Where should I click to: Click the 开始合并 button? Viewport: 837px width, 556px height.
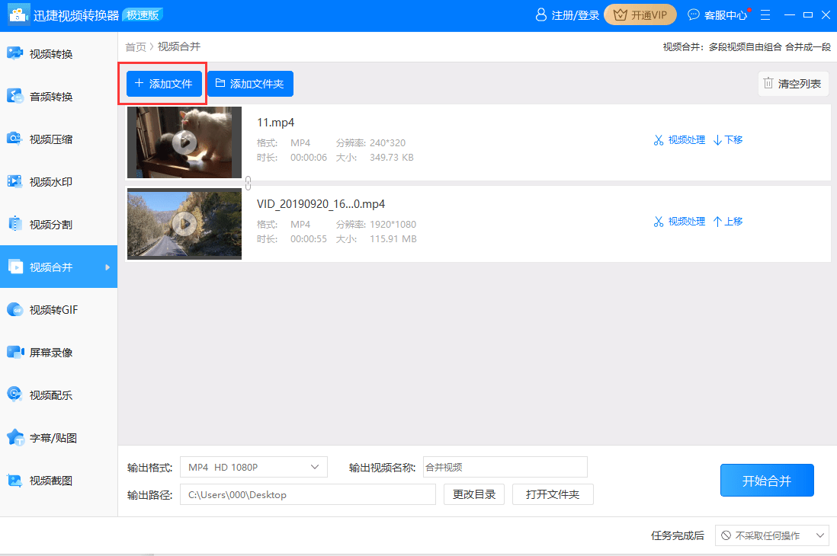click(x=767, y=481)
